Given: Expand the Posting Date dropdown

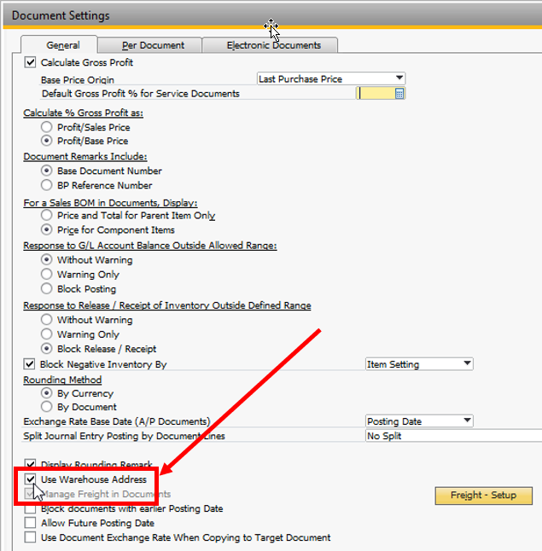Looking at the screenshot, I should (x=467, y=421).
